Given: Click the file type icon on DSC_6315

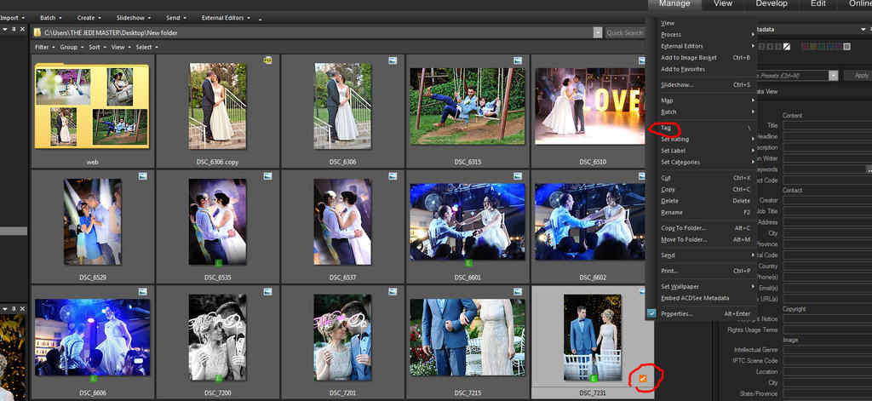Looking at the screenshot, I should tap(518, 61).
